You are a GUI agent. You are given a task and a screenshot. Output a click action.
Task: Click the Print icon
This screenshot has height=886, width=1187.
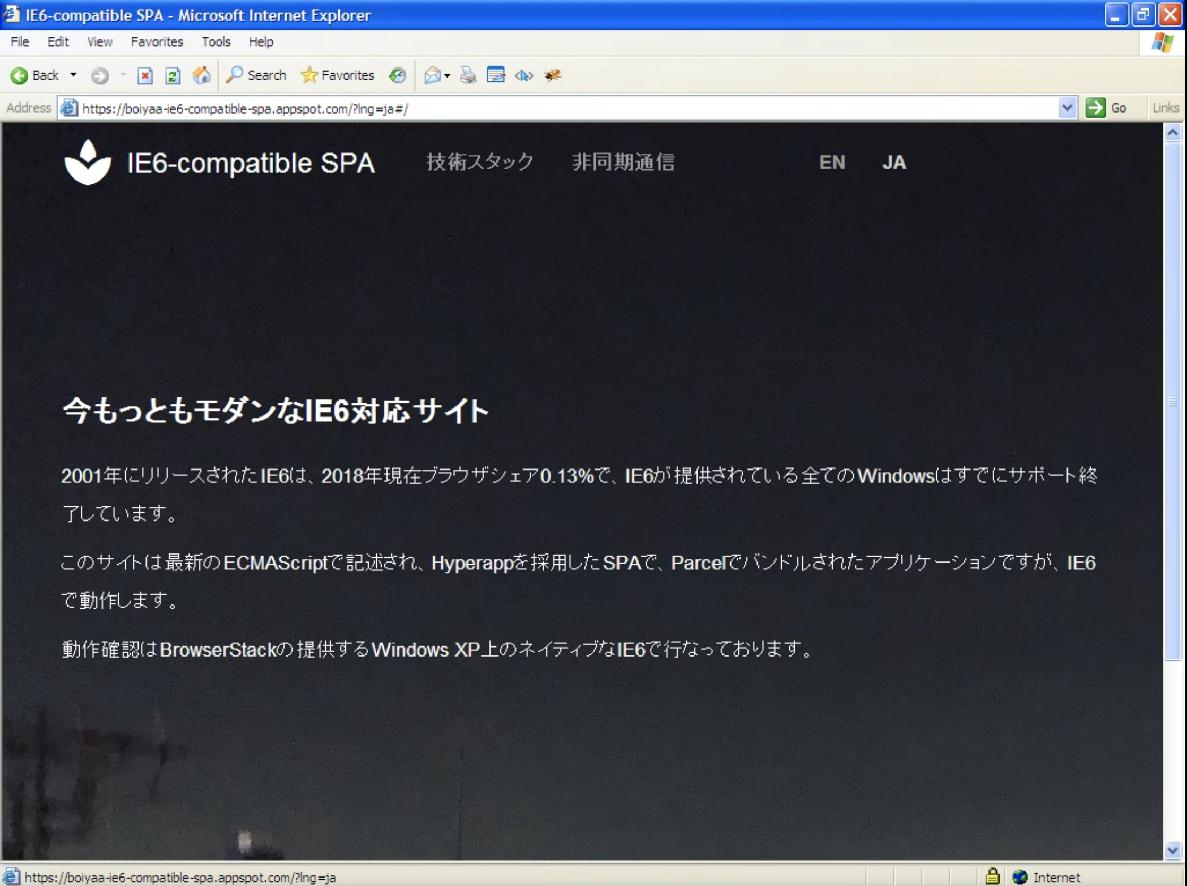[x=468, y=75]
